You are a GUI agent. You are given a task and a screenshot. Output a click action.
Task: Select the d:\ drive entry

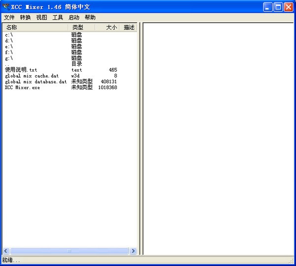pyautogui.click(x=9, y=41)
